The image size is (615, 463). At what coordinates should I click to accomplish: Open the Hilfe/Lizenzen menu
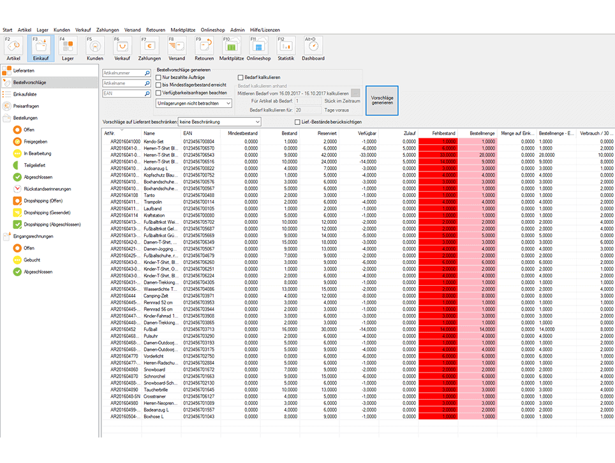coord(265,30)
